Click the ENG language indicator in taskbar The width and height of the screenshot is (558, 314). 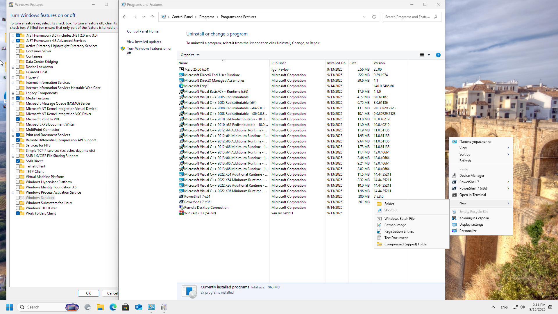click(x=504, y=307)
